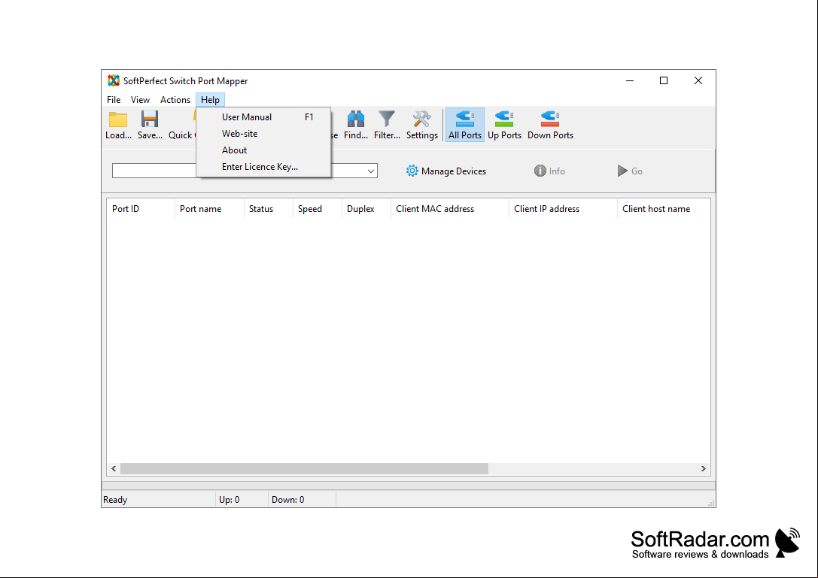Choose About from Help menu
This screenshot has width=818, height=578.
263,150
